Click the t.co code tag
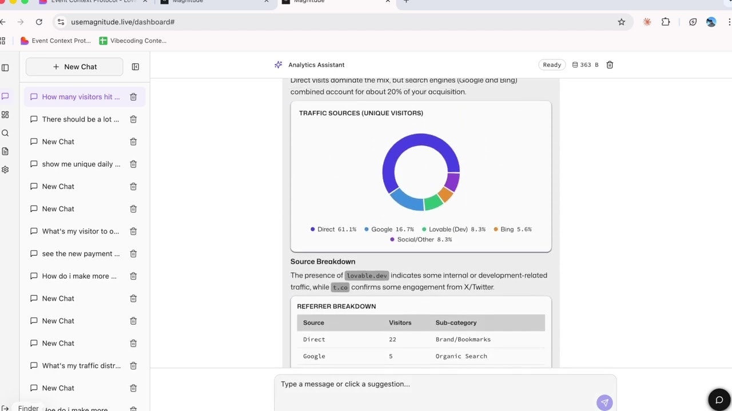 340,287
